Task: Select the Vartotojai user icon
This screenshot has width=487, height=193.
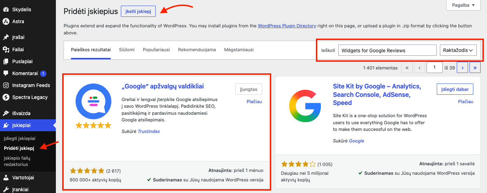Action: point(6,178)
